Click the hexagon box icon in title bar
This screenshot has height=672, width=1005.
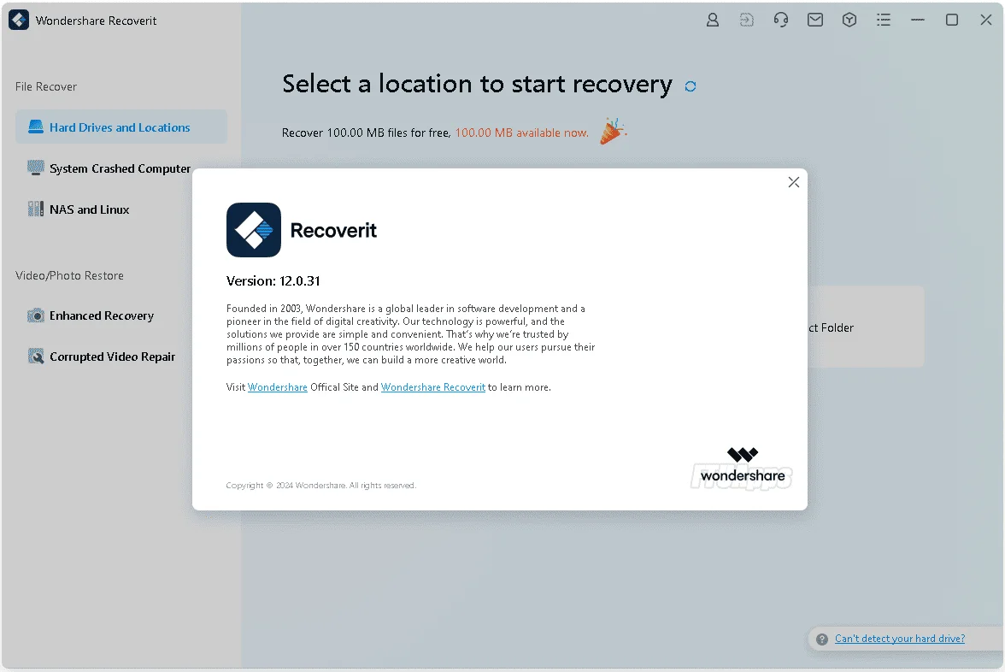[849, 20]
